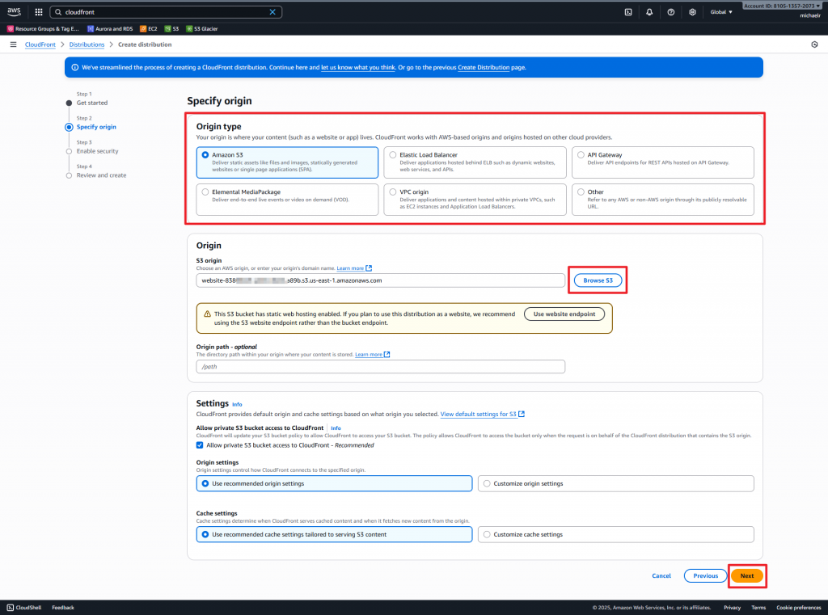This screenshot has width=828, height=615.
Task: Open the previous Create Distribution page link
Action: 484,67
